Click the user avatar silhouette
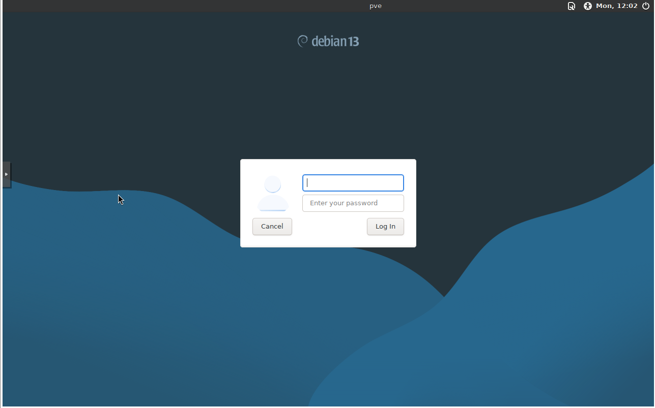Viewport: 655px width, 408px height. click(x=273, y=194)
